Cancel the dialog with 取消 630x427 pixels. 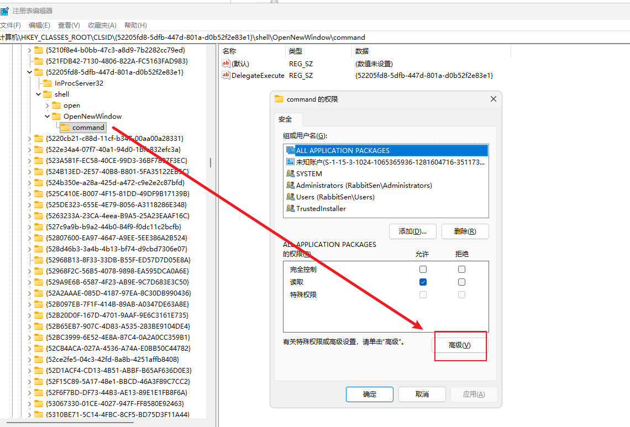point(422,394)
